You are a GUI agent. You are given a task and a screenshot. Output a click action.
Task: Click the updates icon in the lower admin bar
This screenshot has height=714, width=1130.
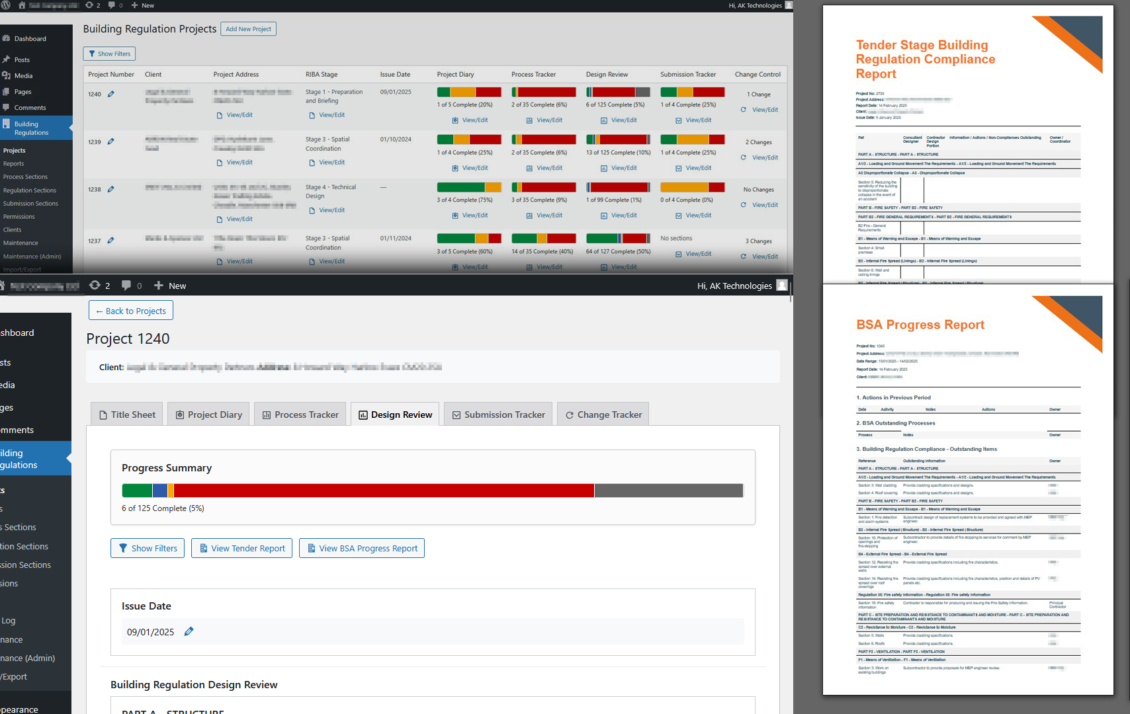pos(95,285)
